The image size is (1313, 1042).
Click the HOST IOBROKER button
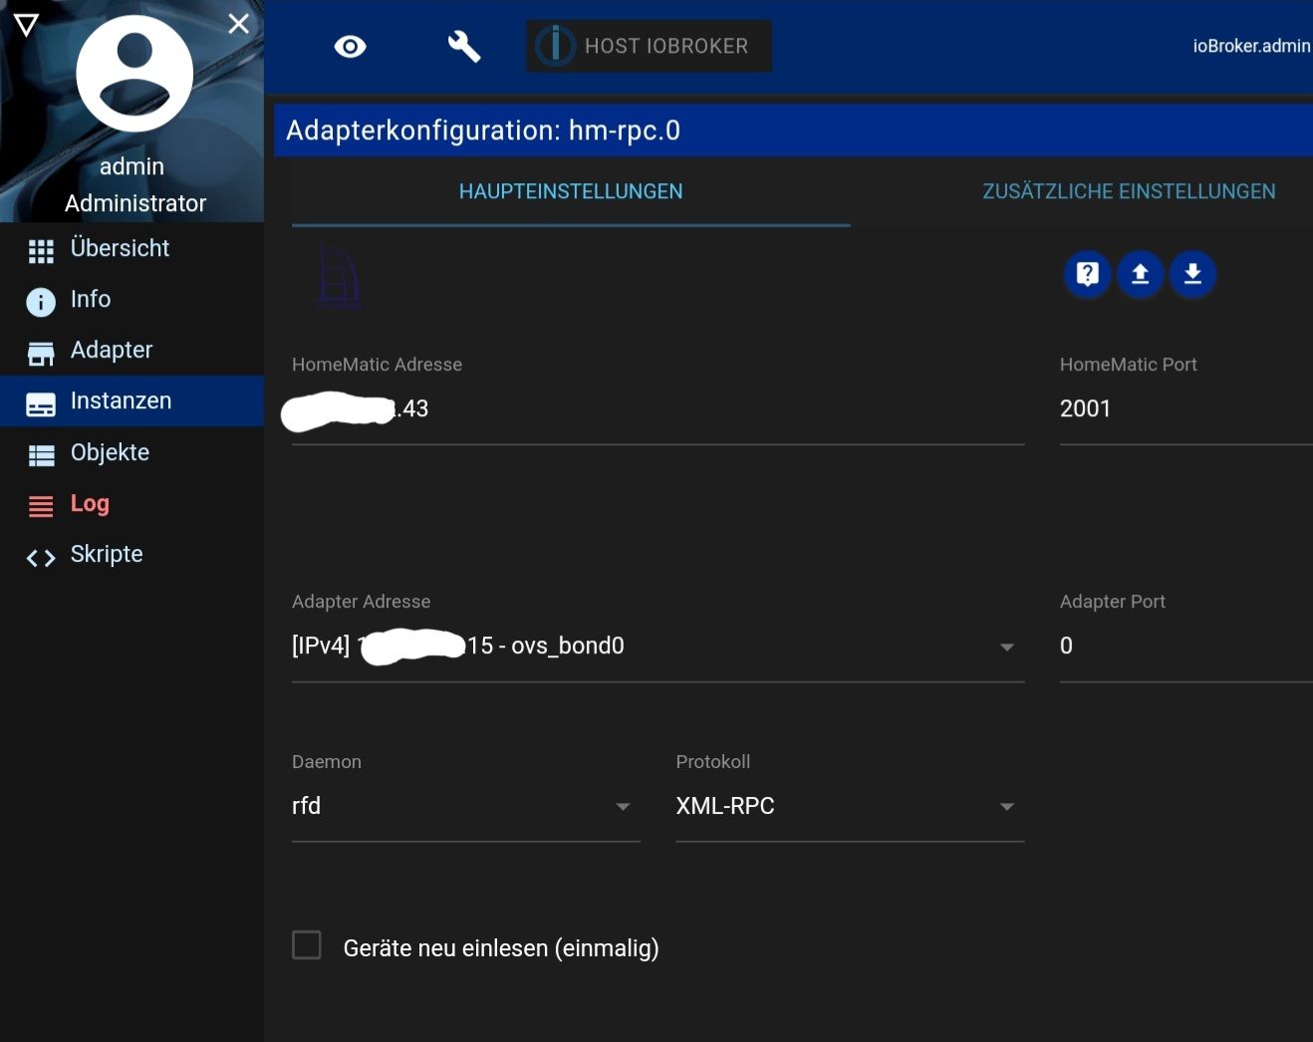(x=649, y=46)
